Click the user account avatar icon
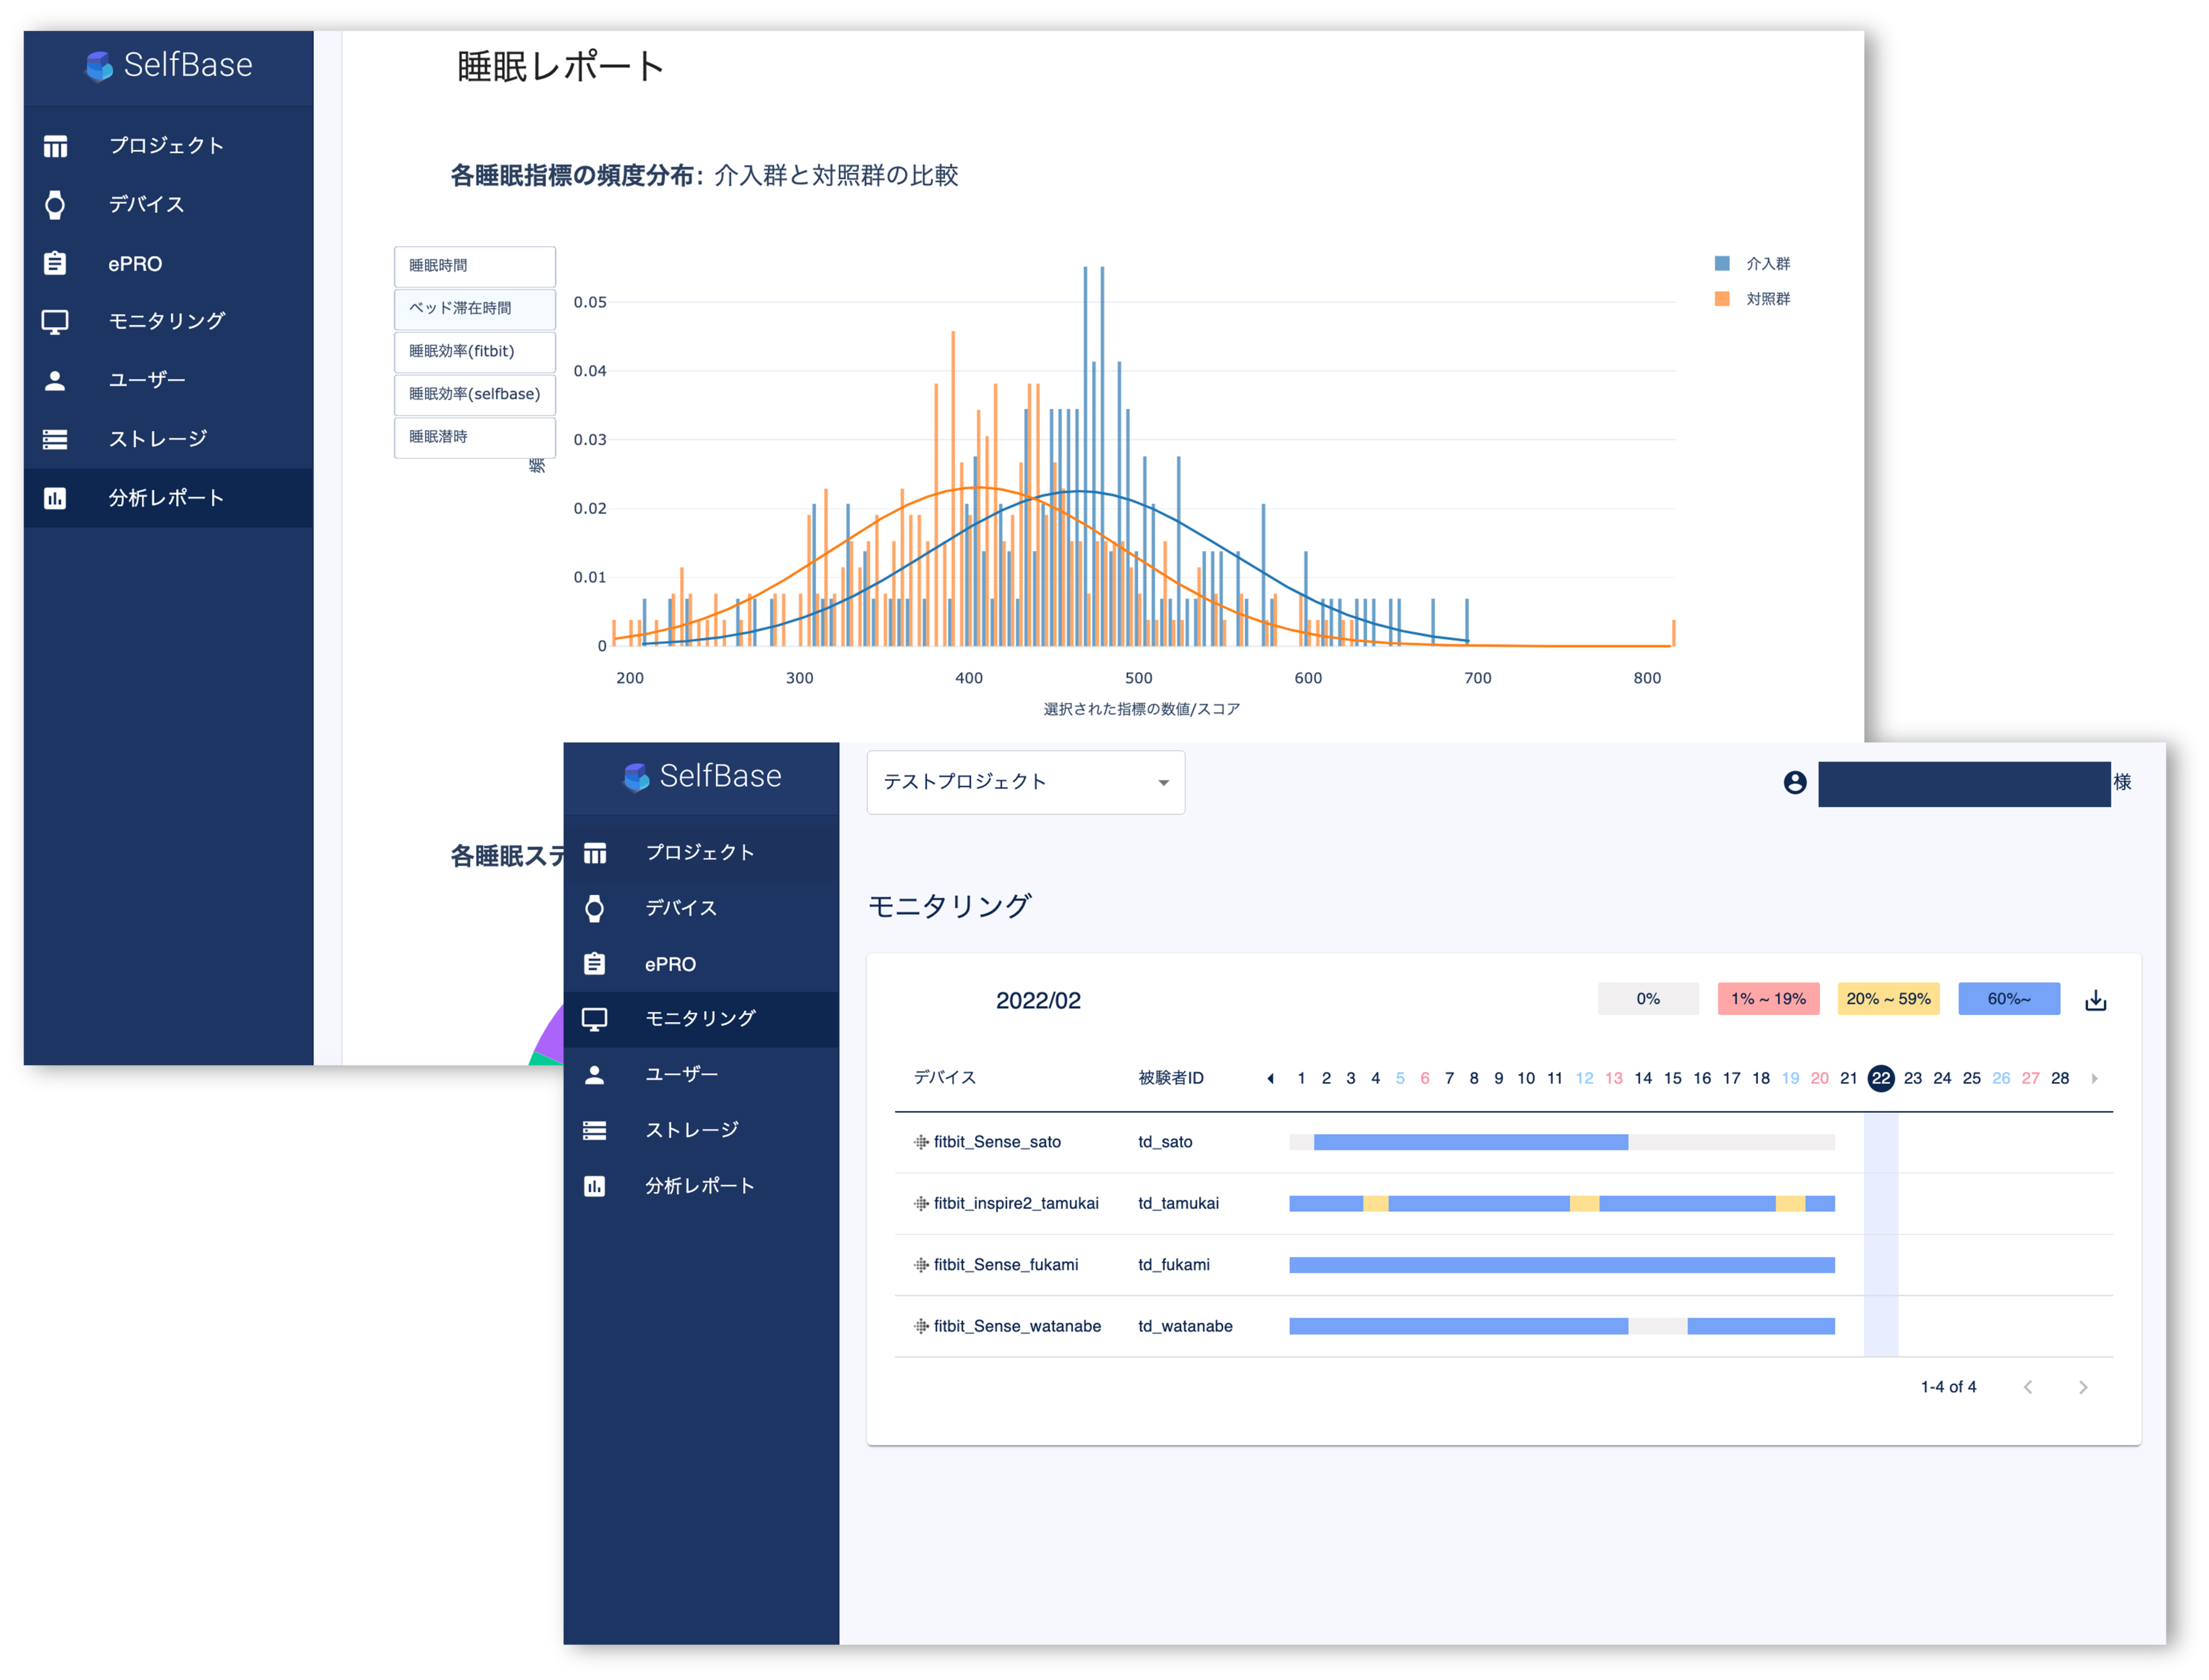2209x1680 pixels. click(1794, 782)
